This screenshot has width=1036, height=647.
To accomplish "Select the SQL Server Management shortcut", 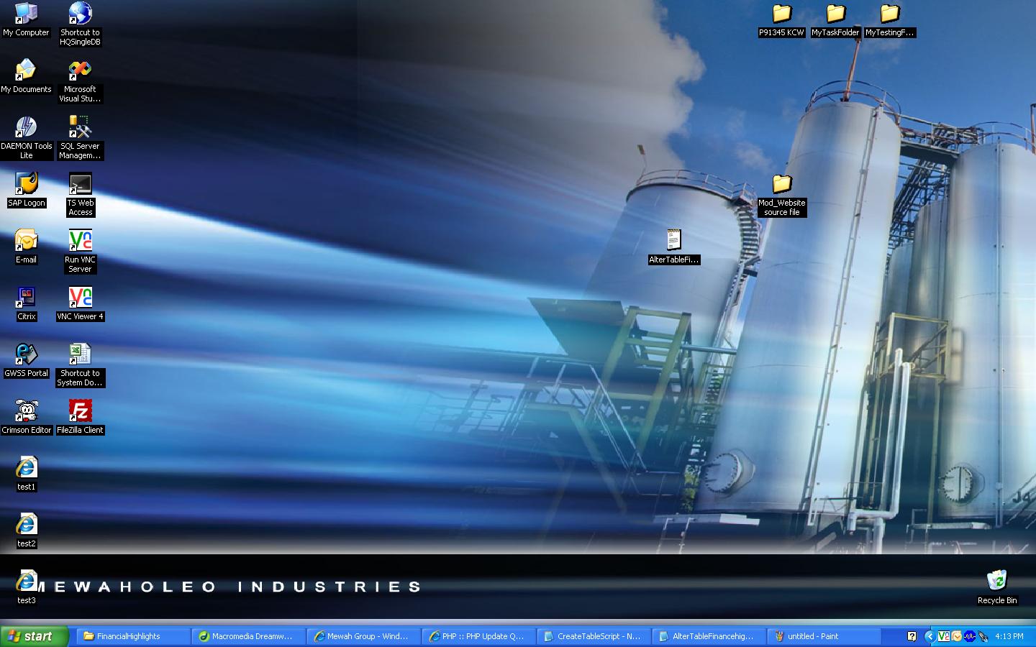I will [80, 127].
